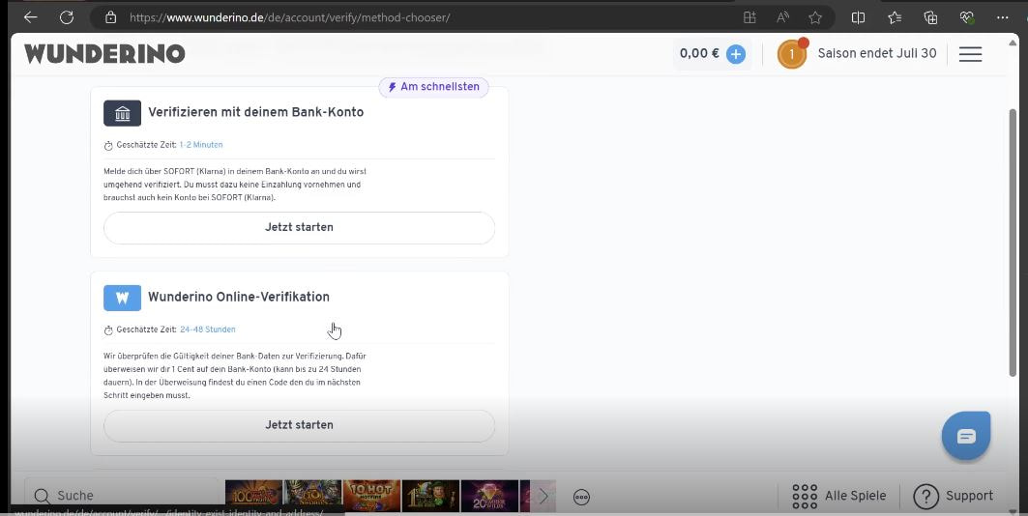Screen dimensions: 1028x516
Task: Open browser Collections icon
Action: (x=930, y=17)
